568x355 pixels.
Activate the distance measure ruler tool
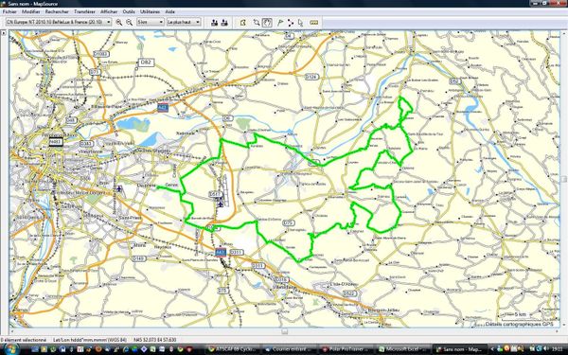tap(314, 23)
